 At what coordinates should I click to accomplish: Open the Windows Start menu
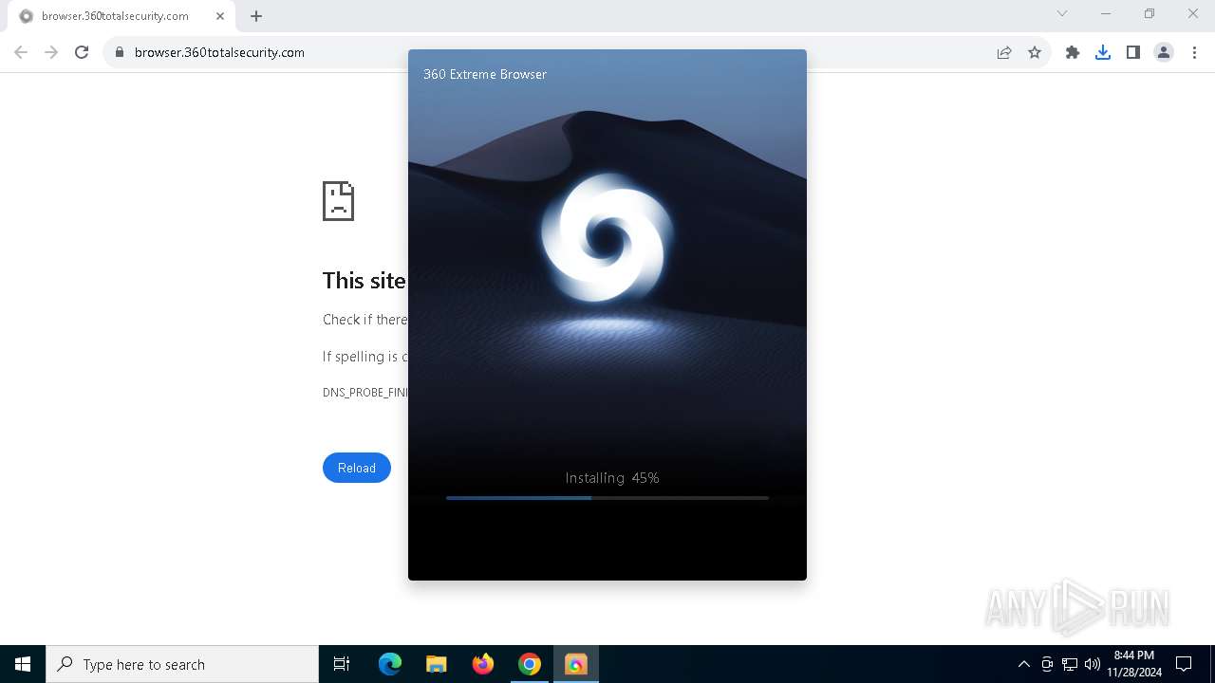tap(23, 664)
